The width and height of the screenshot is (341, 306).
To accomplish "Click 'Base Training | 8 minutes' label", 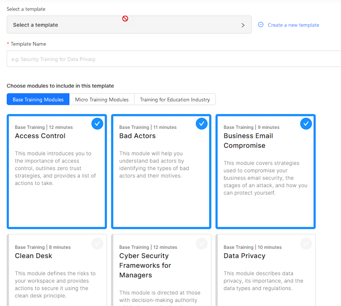I will pos(42,247).
